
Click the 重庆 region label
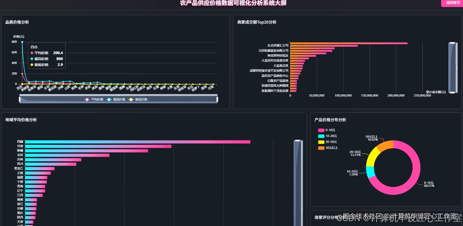pyautogui.click(x=20, y=213)
